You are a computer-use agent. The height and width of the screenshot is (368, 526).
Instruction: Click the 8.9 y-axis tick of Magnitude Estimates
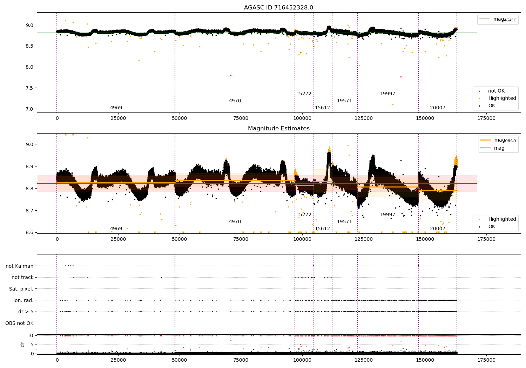30,167
